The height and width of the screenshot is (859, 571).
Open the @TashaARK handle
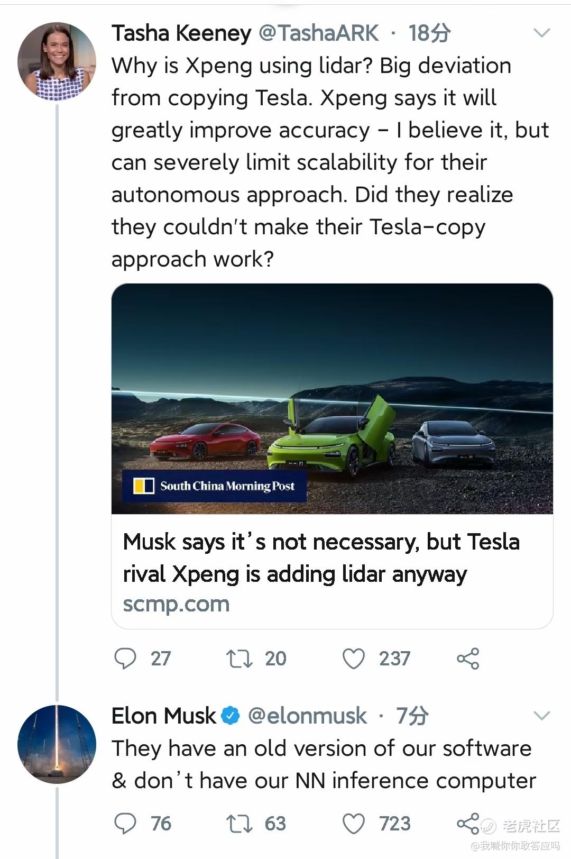(319, 33)
